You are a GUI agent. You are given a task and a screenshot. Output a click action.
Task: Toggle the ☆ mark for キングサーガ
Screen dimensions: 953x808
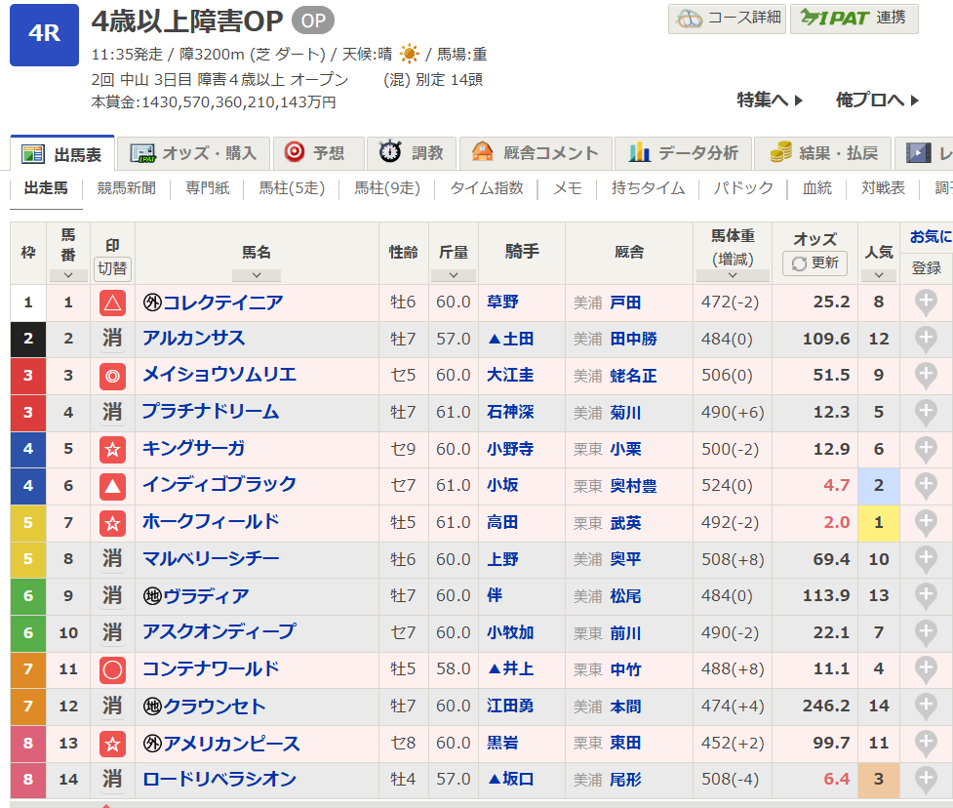pos(112,449)
